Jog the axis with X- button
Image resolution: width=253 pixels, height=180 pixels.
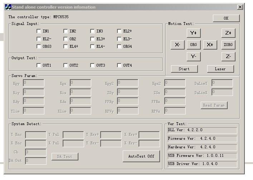point(177,45)
